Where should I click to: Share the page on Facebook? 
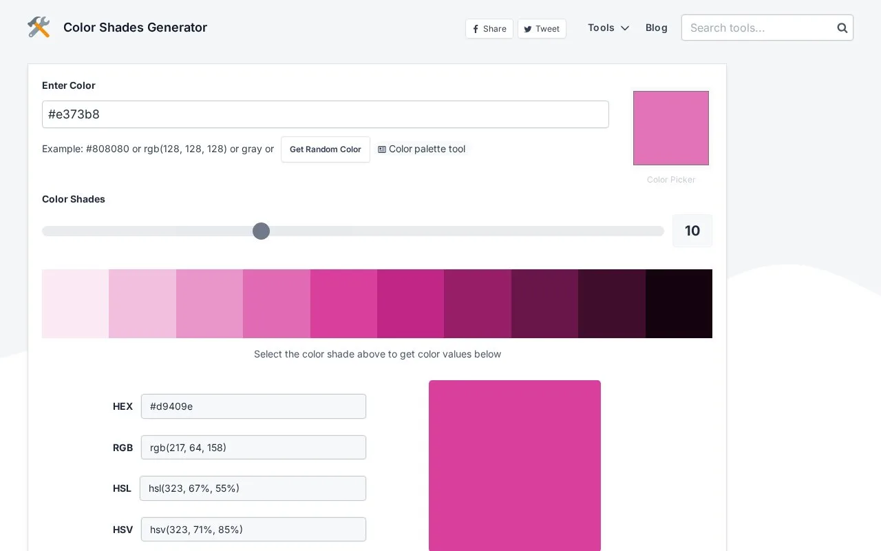(x=489, y=29)
